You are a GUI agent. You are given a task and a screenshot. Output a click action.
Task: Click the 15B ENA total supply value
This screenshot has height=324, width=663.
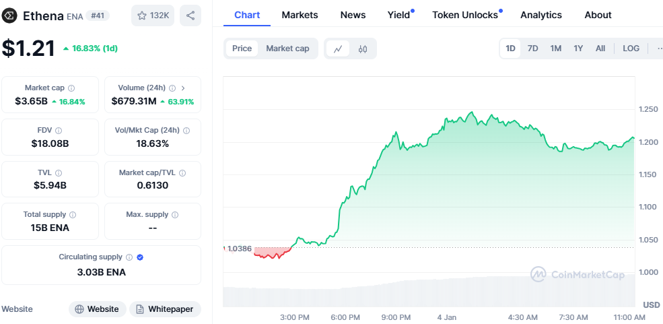click(50, 228)
